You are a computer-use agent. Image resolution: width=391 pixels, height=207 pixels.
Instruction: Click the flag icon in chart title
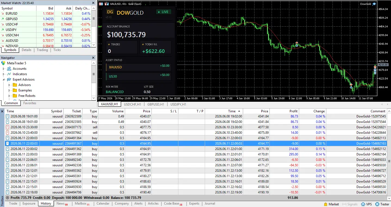click(101, 4)
